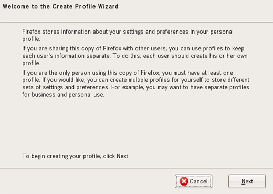The image size is (273, 194).
Task: Click the 'Firefox stores information' paragraph
Action: pos(128,35)
